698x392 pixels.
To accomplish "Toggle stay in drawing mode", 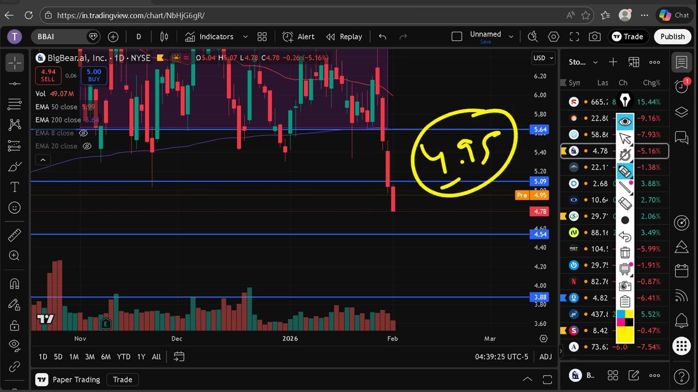I will coord(15,305).
